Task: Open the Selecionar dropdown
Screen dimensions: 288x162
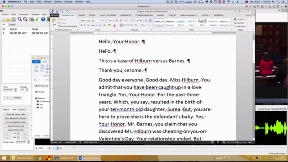Action: (x=240, y=27)
